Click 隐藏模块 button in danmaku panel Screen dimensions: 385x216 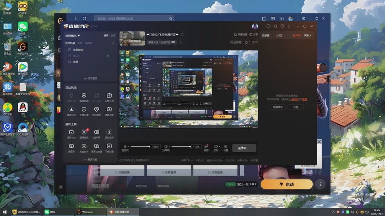tap(278, 107)
